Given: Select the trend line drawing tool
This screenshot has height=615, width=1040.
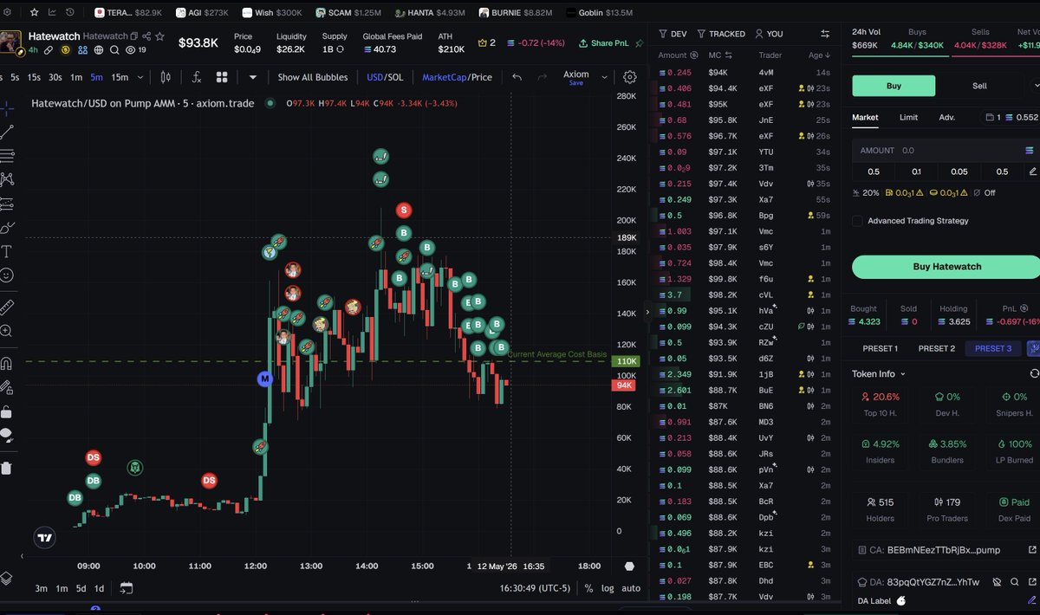Looking at the screenshot, I should [7, 133].
